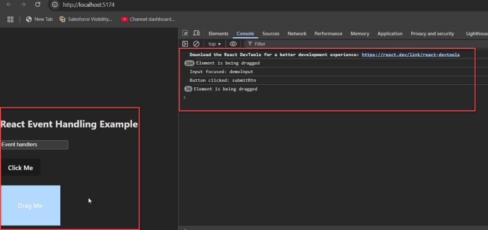The height and width of the screenshot is (230, 488).
Task: Switch to the Application tab
Action: click(x=390, y=34)
